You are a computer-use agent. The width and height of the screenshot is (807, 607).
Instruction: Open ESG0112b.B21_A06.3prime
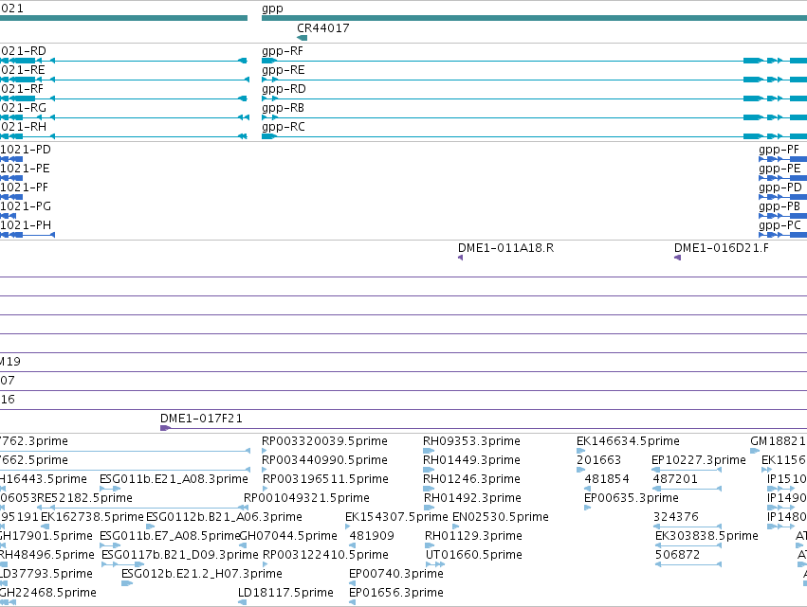(224, 517)
